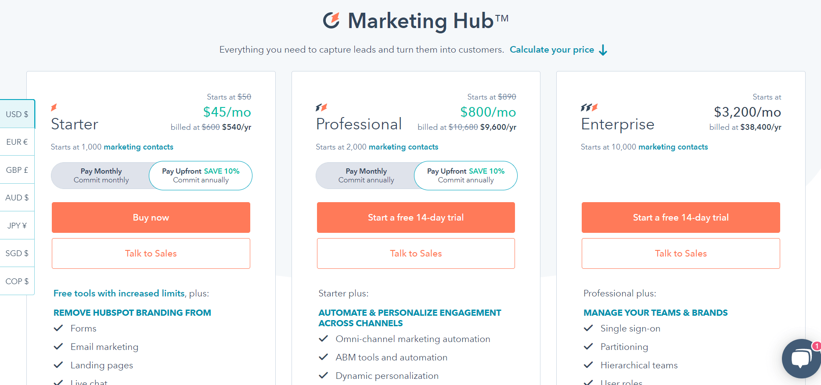Select Pay Upfront for the Starter plan
Image resolution: width=821 pixels, height=385 pixels.
pyautogui.click(x=201, y=175)
